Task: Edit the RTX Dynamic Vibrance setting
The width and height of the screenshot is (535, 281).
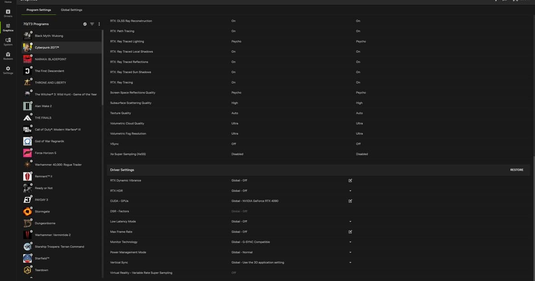Action: 350,181
